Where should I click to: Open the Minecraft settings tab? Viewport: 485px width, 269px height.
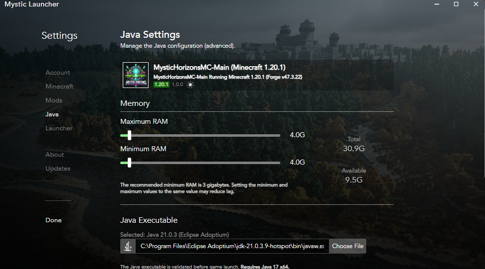(x=60, y=87)
